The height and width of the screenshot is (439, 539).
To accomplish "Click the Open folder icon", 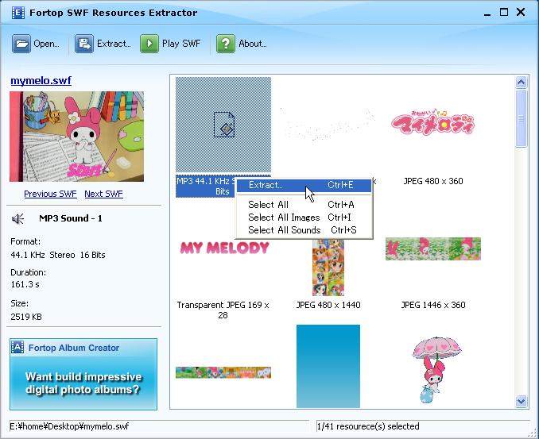I will [x=21, y=44].
